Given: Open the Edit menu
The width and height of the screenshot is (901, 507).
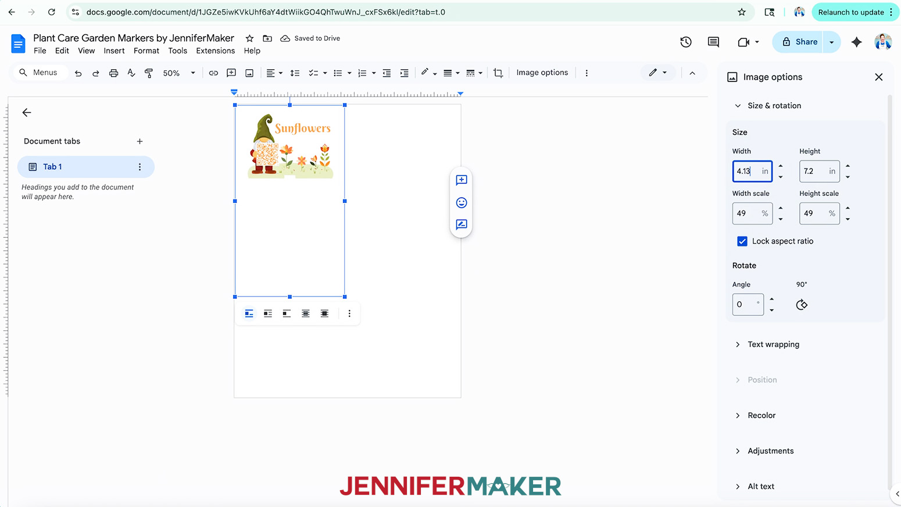Looking at the screenshot, I should tap(62, 51).
